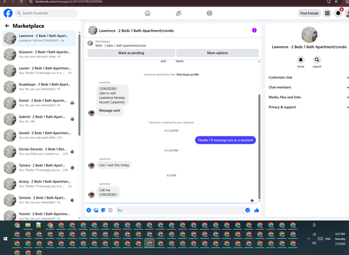Click the purple conversation info icon
This screenshot has width=349, height=255.
(x=254, y=30)
